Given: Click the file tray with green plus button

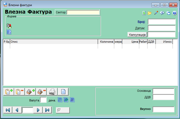Looking at the screenshot, I should pyautogui.click(x=30, y=92).
